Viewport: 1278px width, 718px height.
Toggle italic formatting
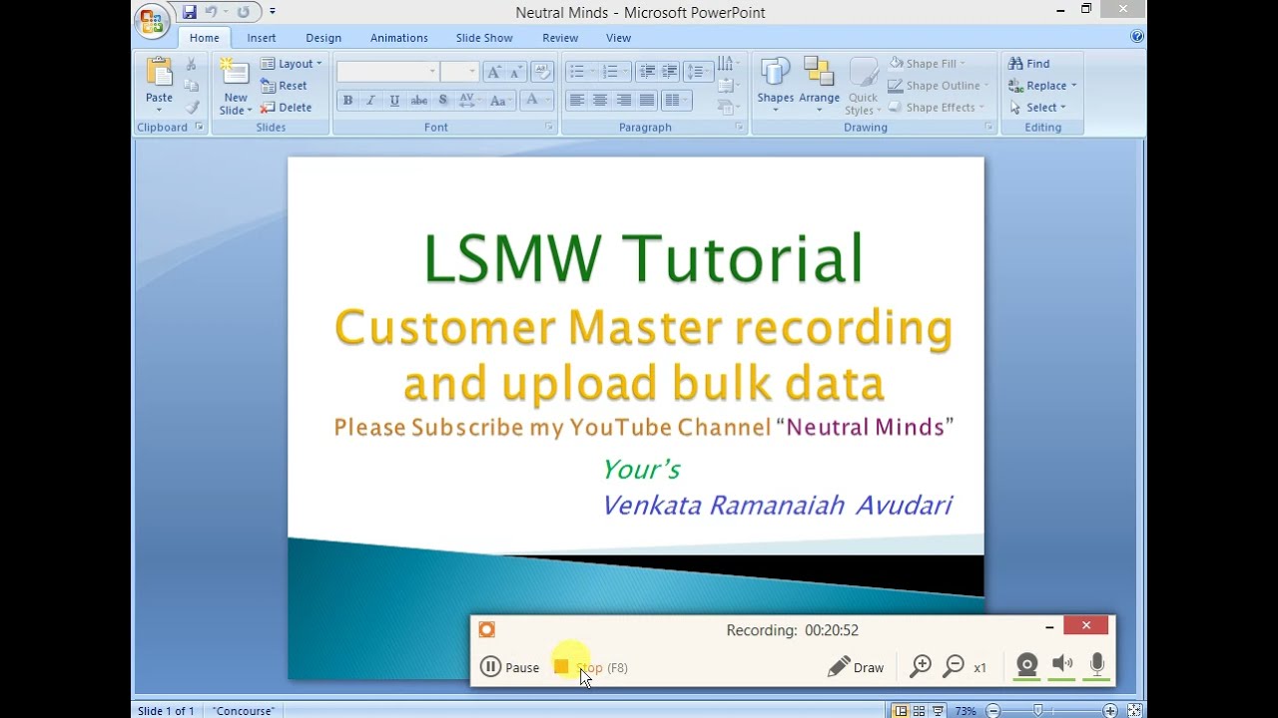point(370,100)
